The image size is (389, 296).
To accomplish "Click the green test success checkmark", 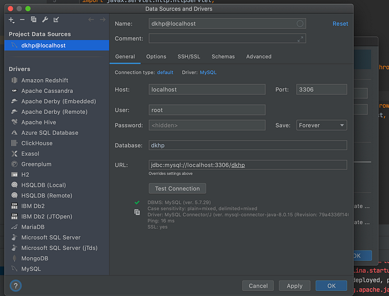I will (x=137, y=203).
